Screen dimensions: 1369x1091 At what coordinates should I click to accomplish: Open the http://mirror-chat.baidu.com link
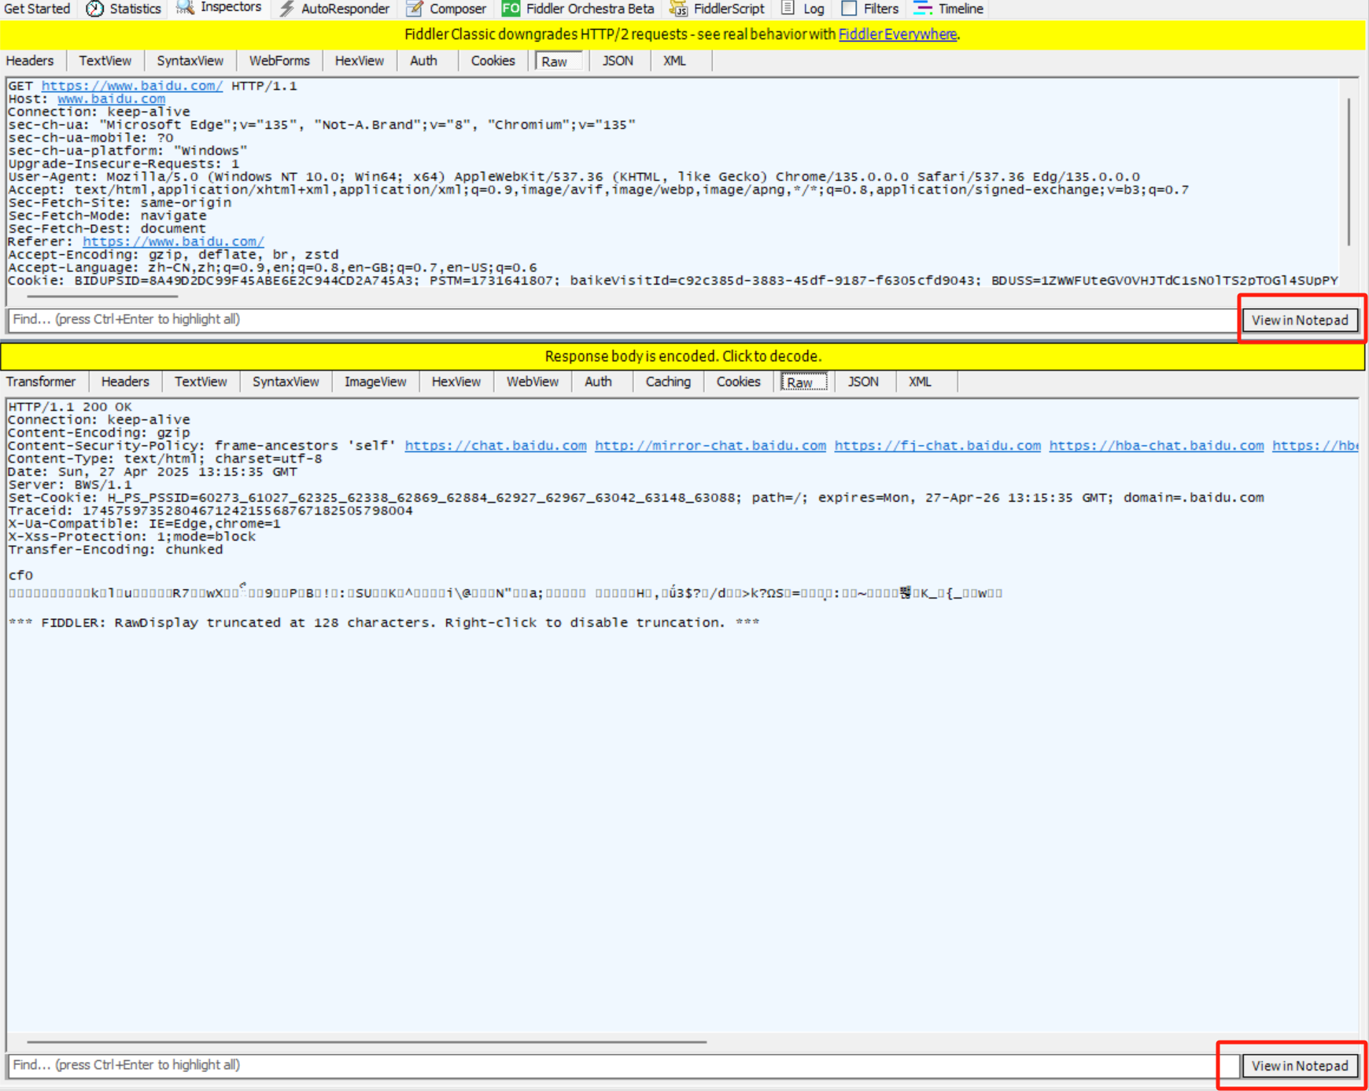click(x=710, y=445)
